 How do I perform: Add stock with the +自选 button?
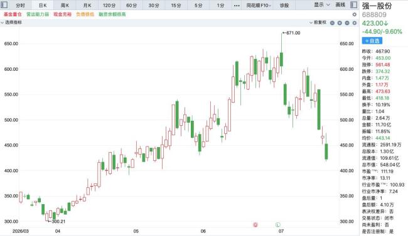tap(372, 41)
